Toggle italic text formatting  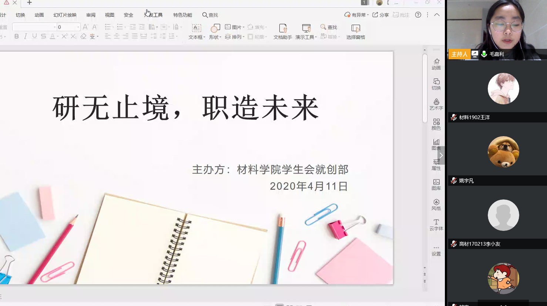(x=26, y=36)
